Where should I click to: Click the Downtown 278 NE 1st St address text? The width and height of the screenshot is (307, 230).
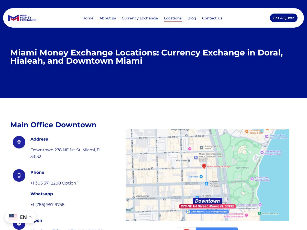tap(66, 153)
